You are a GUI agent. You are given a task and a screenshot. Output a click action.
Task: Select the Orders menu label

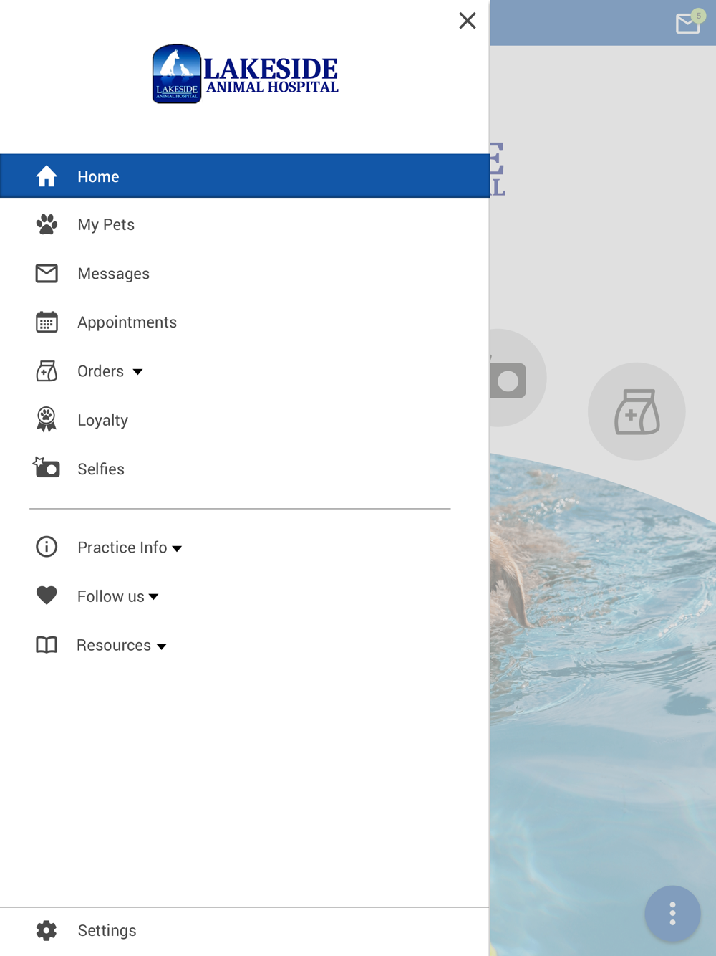[x=100, y=371]
